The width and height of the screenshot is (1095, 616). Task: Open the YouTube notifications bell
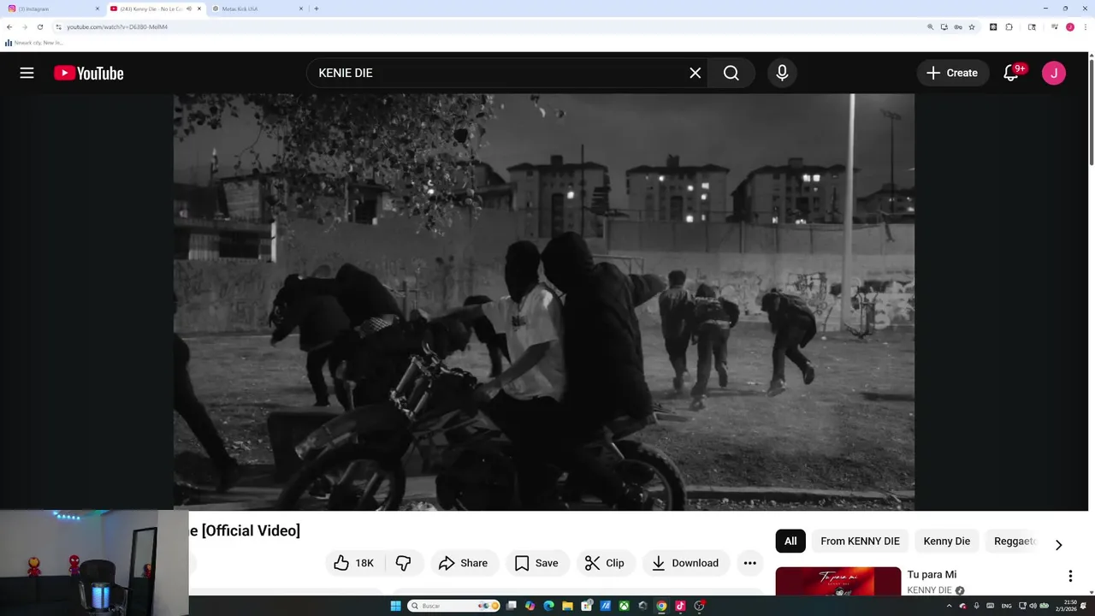[1011, 73]
